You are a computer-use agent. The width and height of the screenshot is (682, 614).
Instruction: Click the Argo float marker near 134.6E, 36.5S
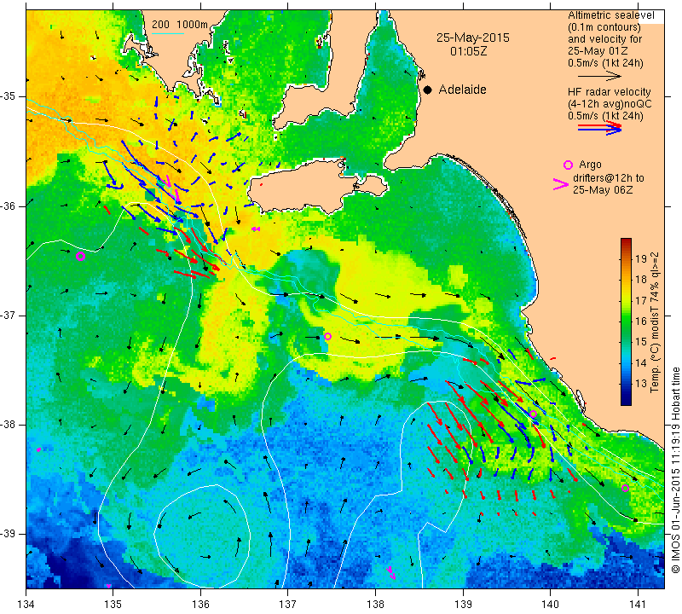click(80, 257)
